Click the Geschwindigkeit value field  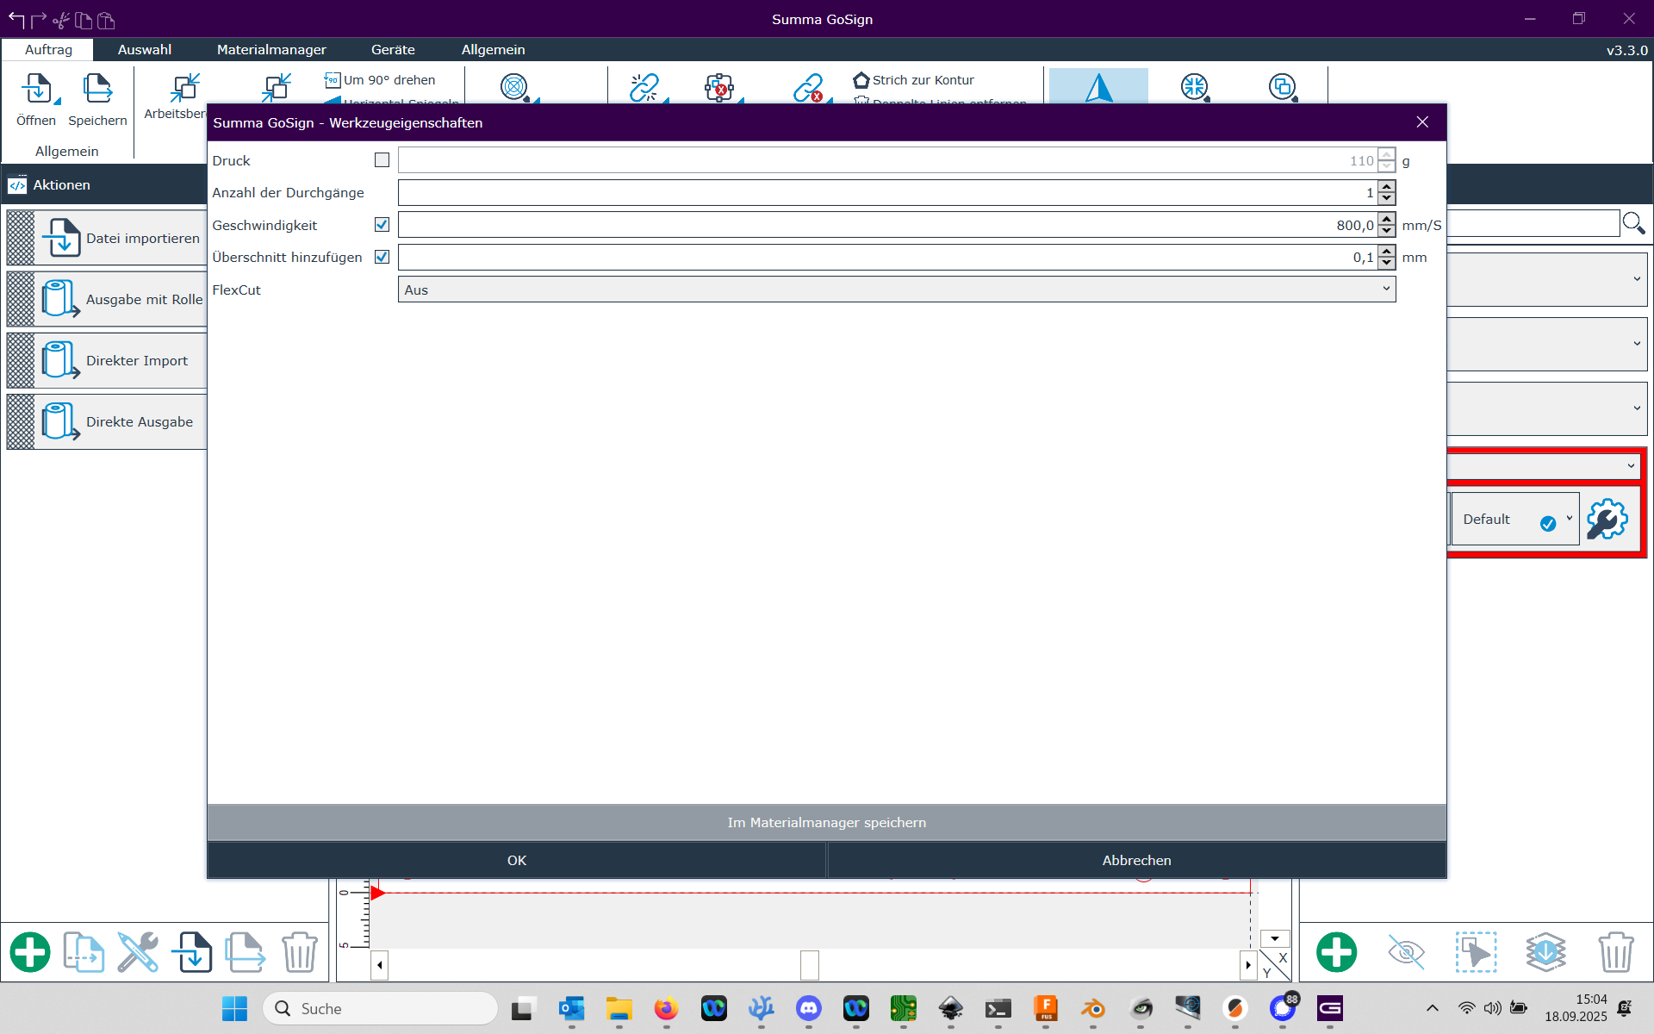coord(887,225)
